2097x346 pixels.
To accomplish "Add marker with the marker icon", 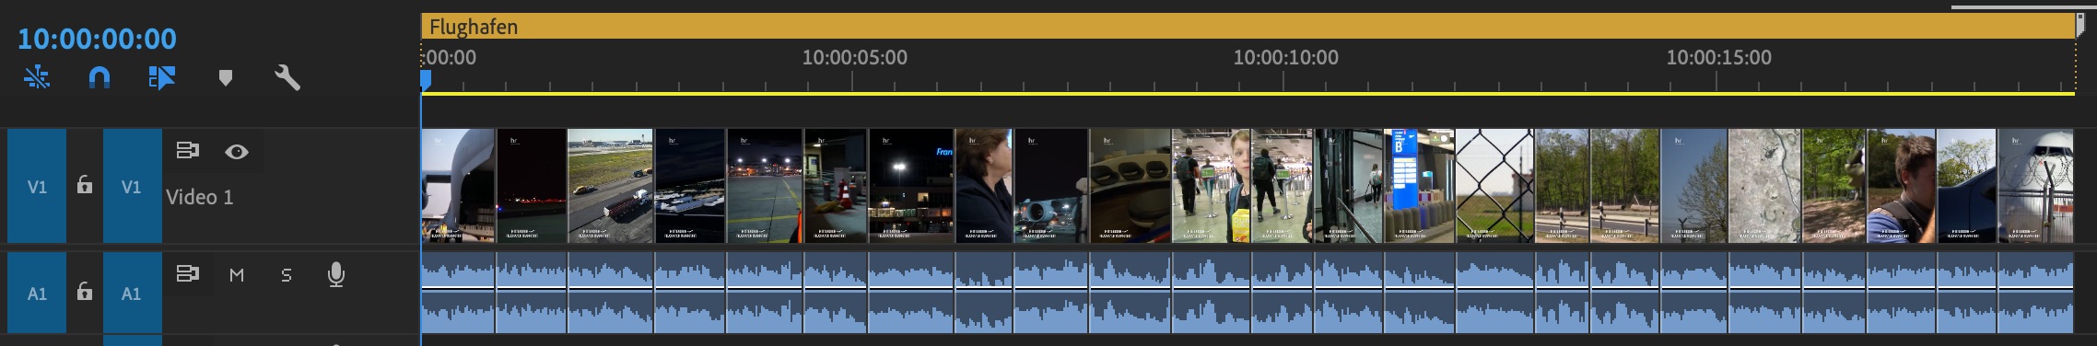I will (x=225, y=78).
